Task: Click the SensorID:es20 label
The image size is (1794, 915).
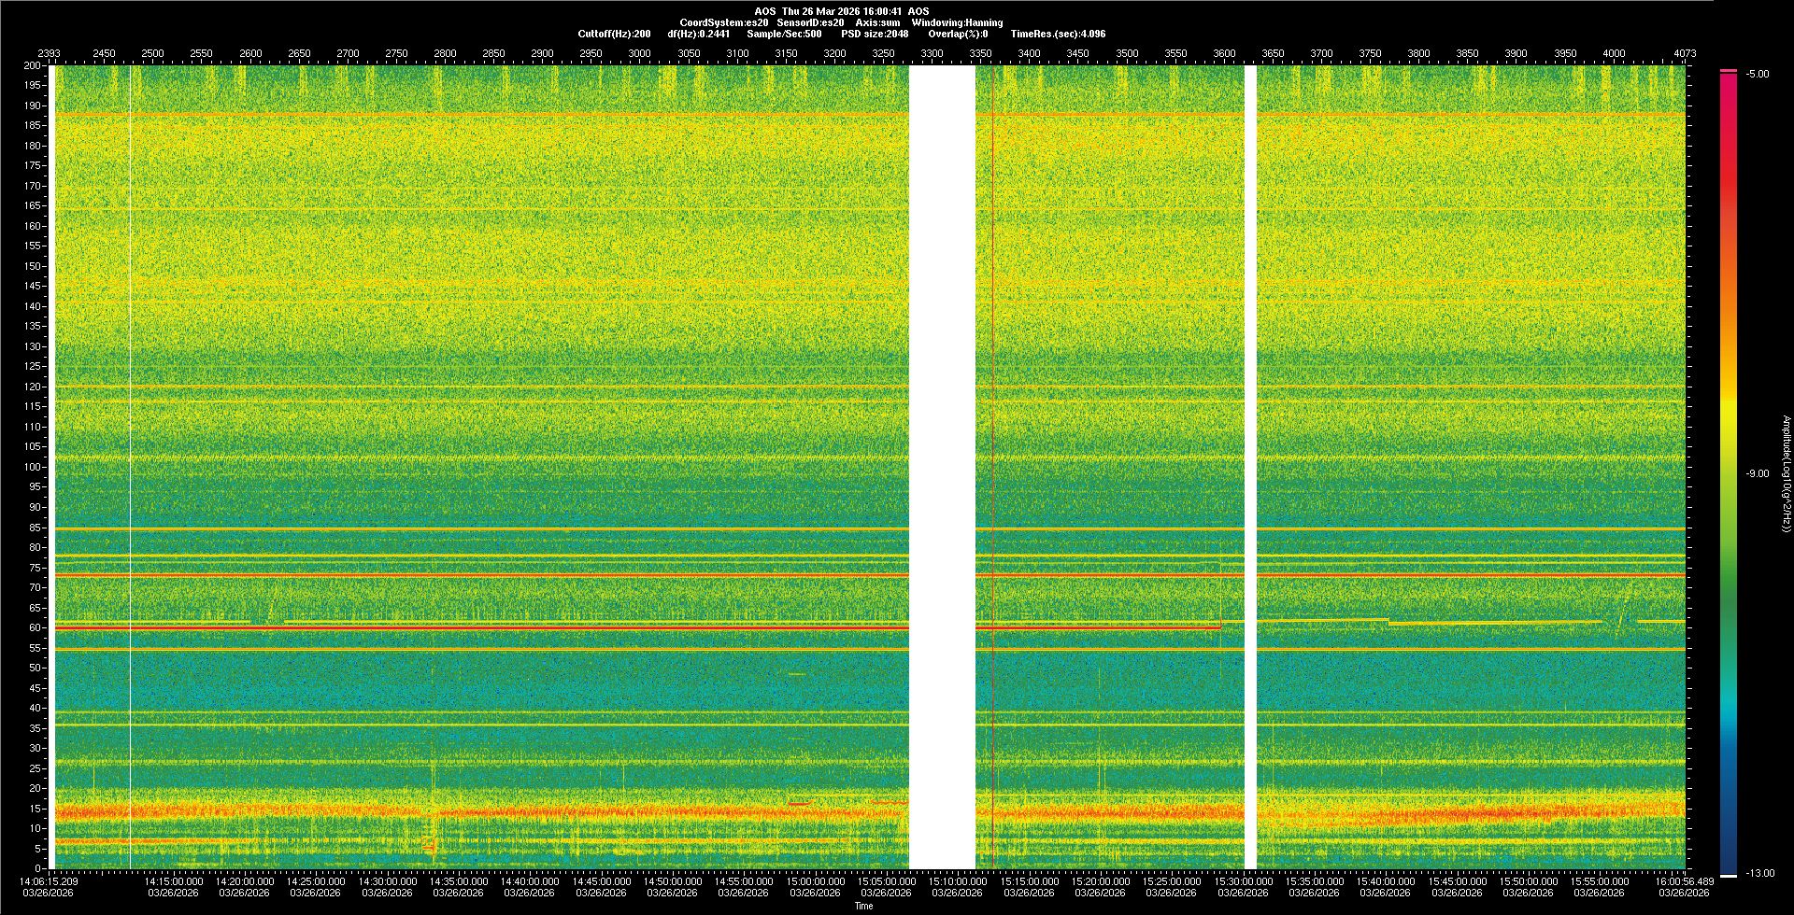Action: 810,22
